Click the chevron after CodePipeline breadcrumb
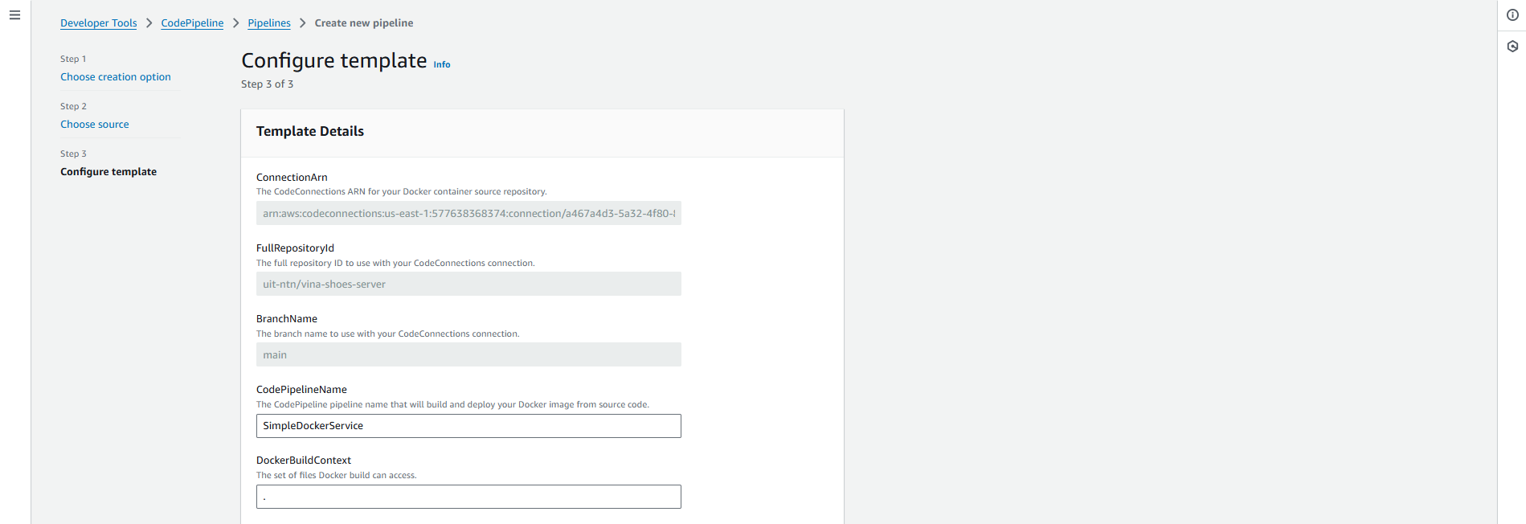This screenshot has width=1526, height=524. coord(235,23)
